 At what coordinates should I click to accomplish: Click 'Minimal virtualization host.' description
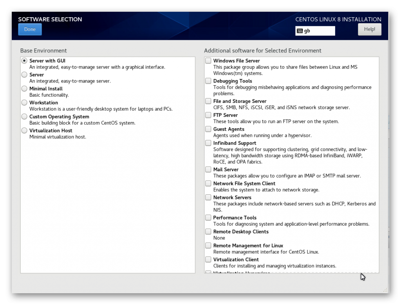58,137
